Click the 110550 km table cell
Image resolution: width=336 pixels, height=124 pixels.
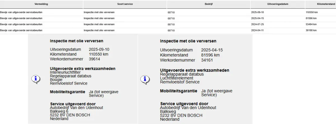pyautogui.click(x=312, y=13)
